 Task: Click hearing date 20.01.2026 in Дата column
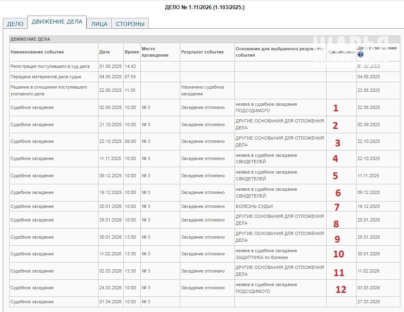tap(110, 206)
